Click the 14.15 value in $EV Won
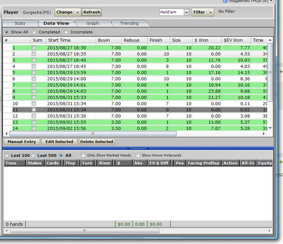The height and width of the screenshot is (244, 283). 244,72
